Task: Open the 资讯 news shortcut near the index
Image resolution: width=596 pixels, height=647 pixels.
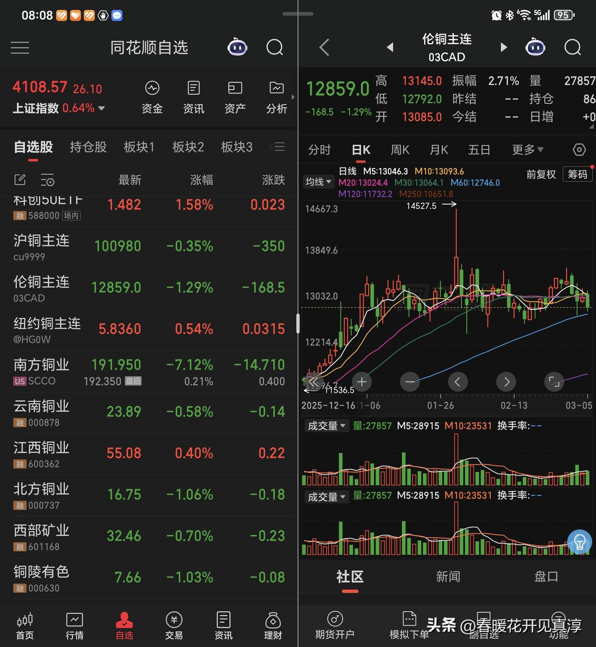Action: pyautogui.click(x=194, y=97)
